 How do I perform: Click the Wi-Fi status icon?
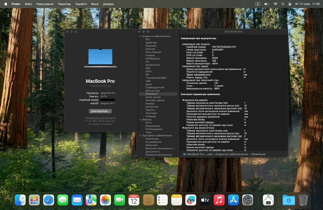pos(276,4)
